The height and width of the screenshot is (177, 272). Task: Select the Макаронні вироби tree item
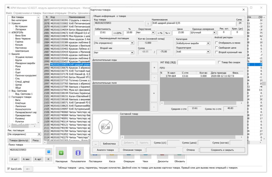pyautogui.click(x=25, y=63)
